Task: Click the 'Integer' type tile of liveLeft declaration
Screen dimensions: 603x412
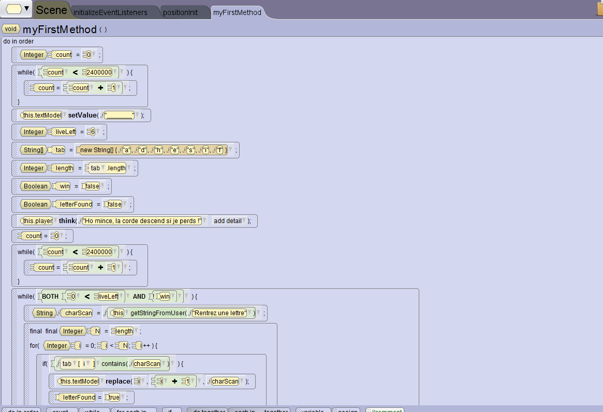Action: [34, 132]
